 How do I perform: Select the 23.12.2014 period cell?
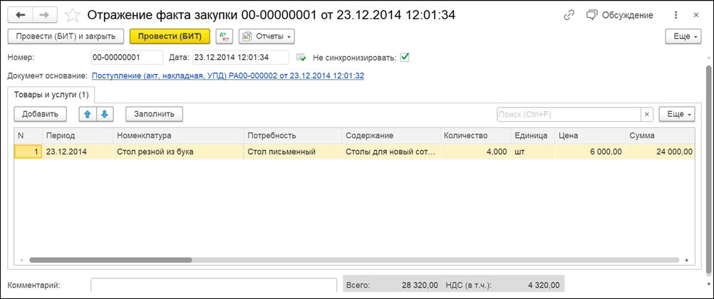pos(78,152)
